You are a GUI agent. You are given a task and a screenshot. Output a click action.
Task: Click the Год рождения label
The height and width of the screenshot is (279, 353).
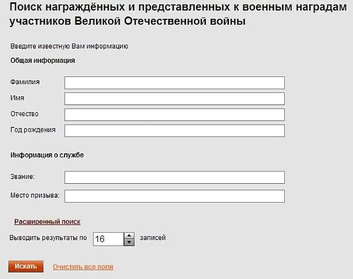(33, 130)
